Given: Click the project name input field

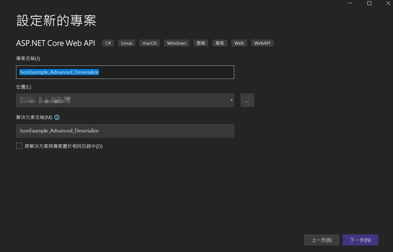Looking at the screenshot, I should (125, 72).
